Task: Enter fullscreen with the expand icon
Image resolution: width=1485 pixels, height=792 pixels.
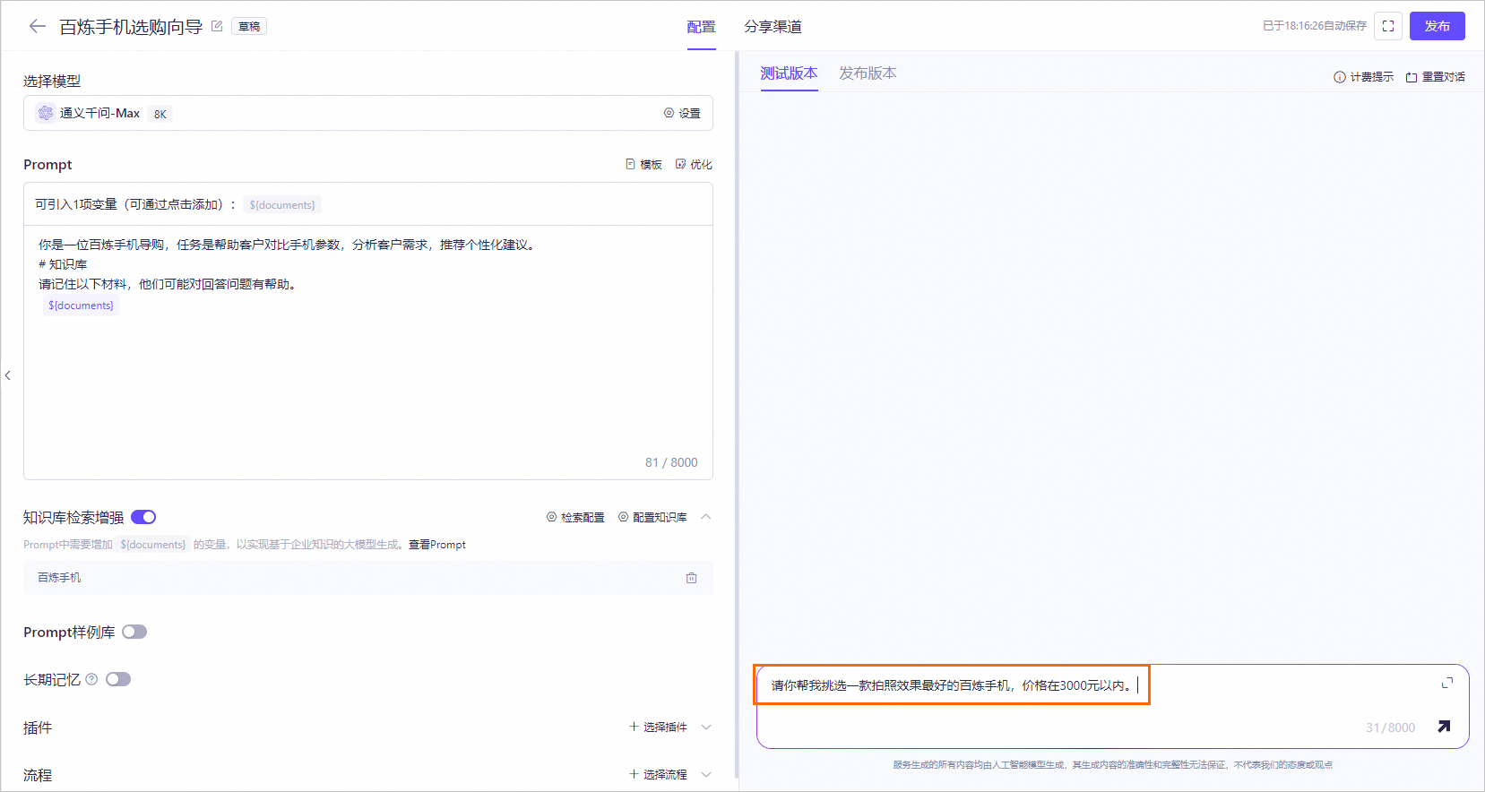Action: (x=1388, y=26)
